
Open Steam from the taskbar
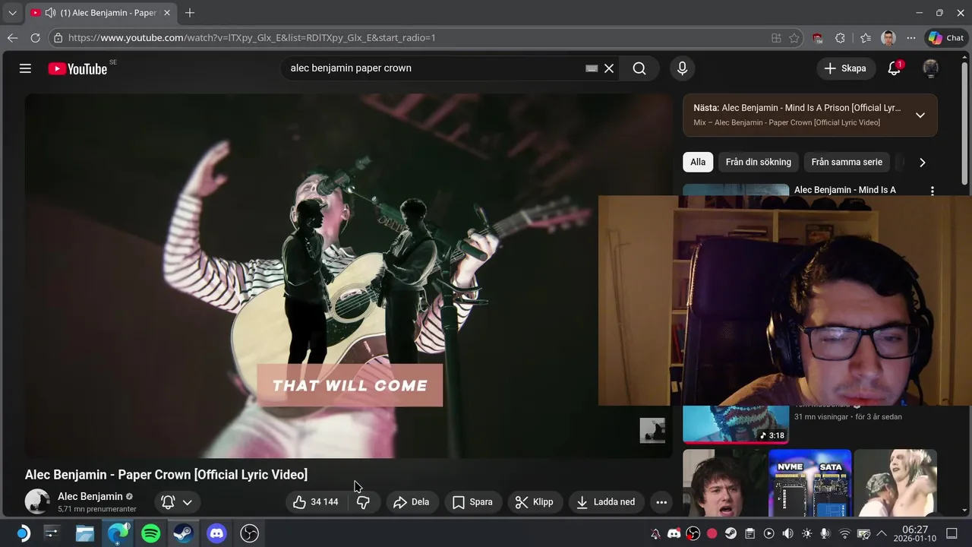click(184, 533)
